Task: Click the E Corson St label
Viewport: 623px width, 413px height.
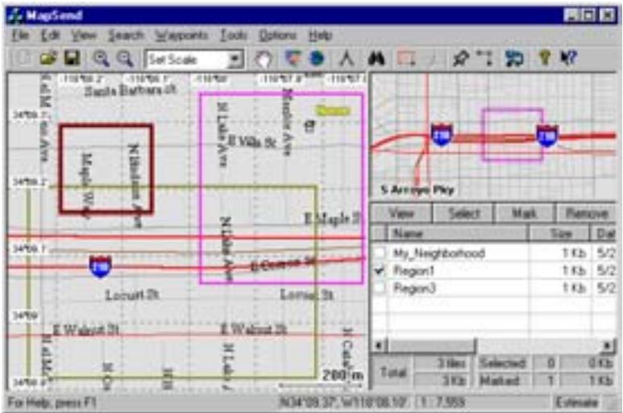Action: tap(283, 264)
